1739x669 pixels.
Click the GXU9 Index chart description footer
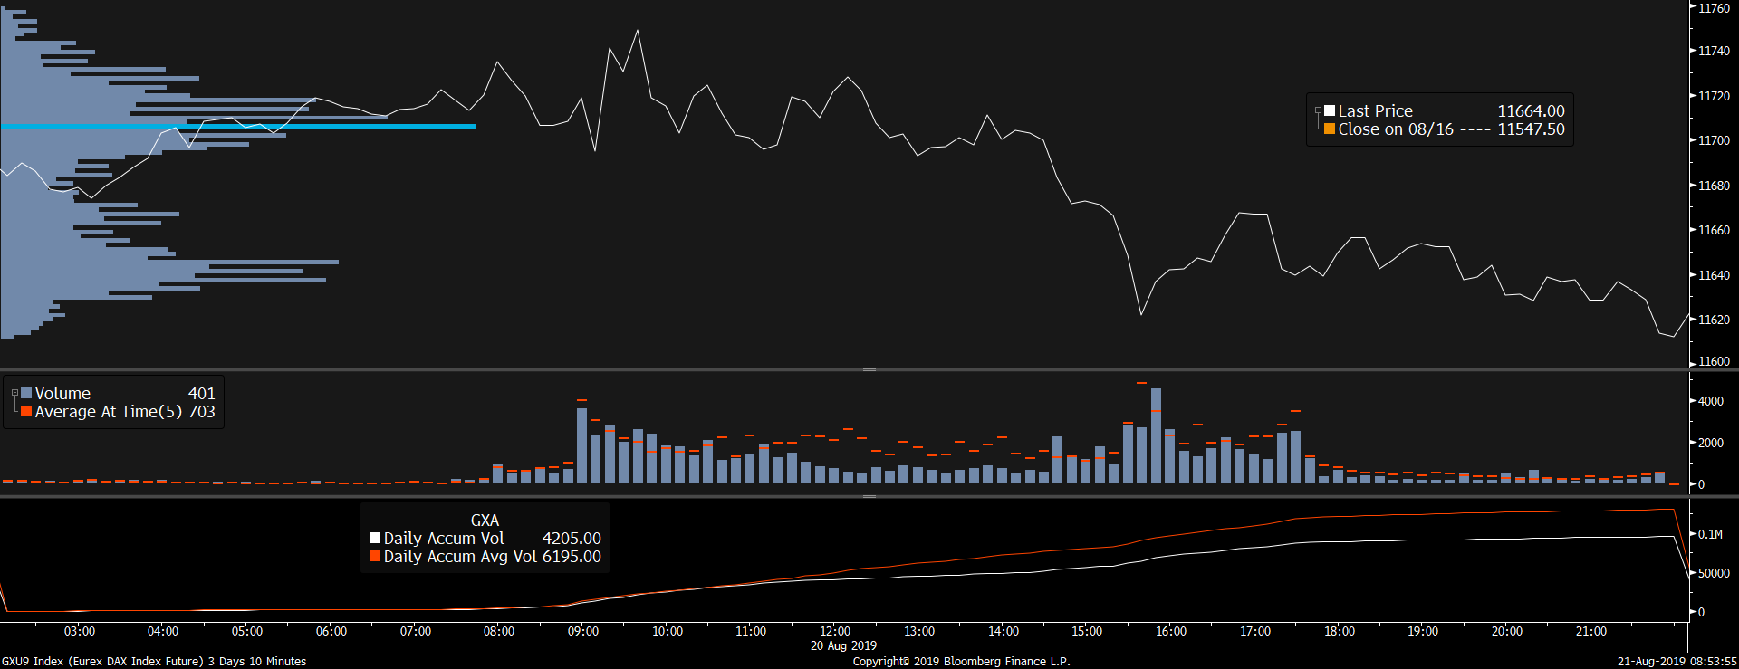[154, 662]
